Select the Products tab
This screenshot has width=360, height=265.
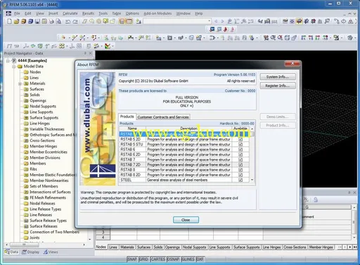point(127,117)
